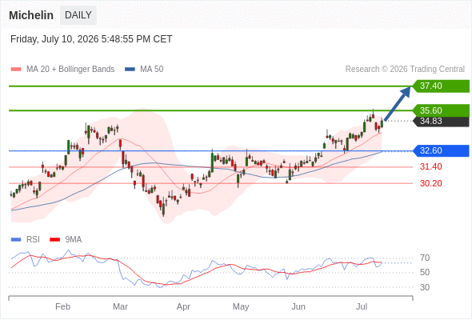Click the 9MA legend red swatch

tap(54, 240)
